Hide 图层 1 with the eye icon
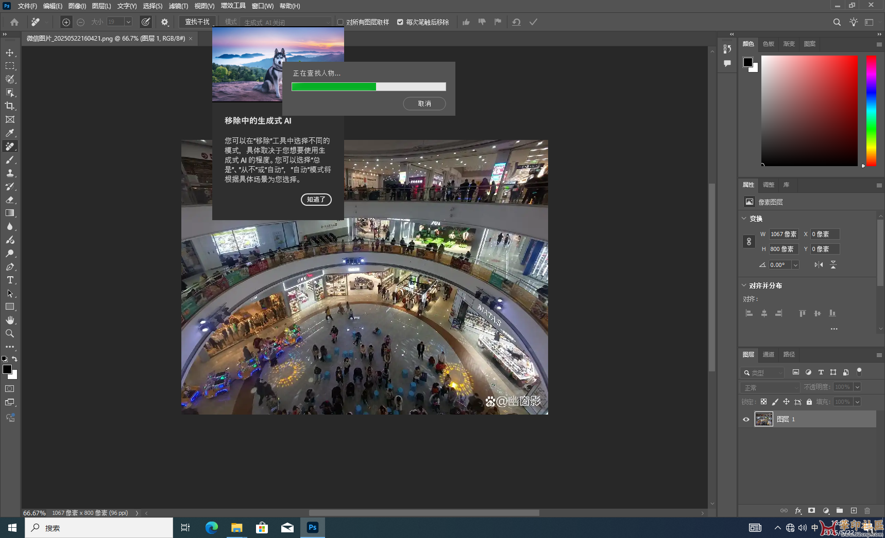The image size is (885, 538). 746,419
